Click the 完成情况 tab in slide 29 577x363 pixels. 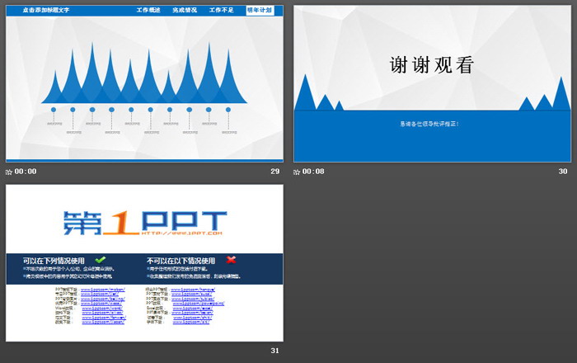(x=185, y=10)
